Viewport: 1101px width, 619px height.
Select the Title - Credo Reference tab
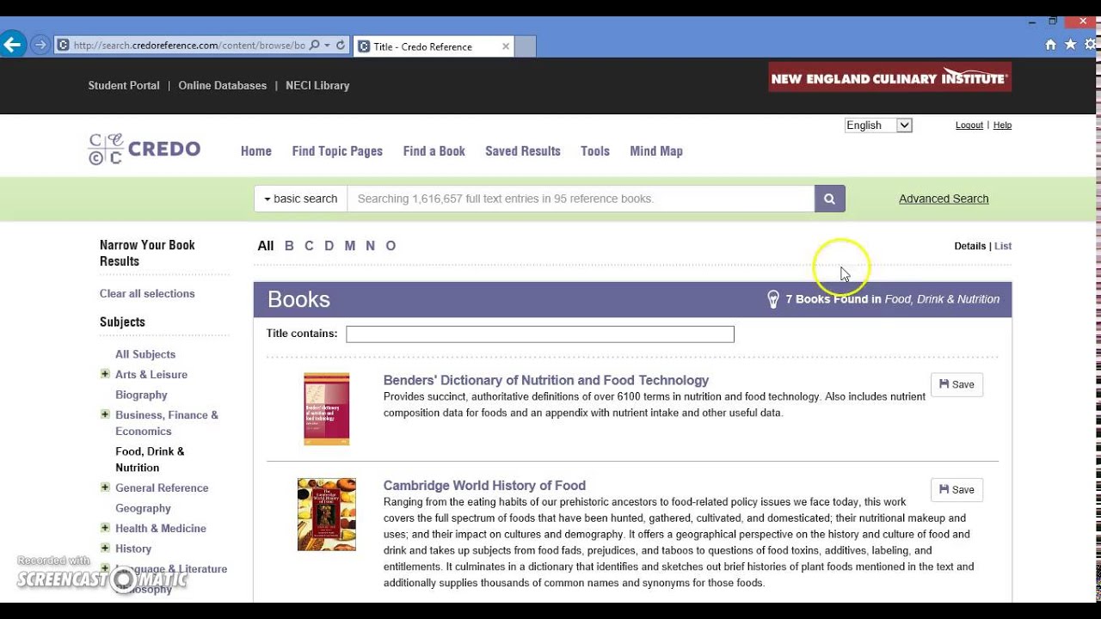click(x=433, y=46)
